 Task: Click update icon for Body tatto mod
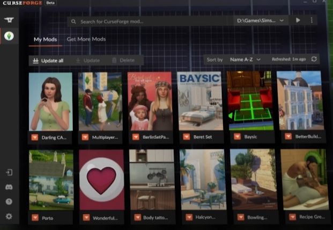[137, 218]
